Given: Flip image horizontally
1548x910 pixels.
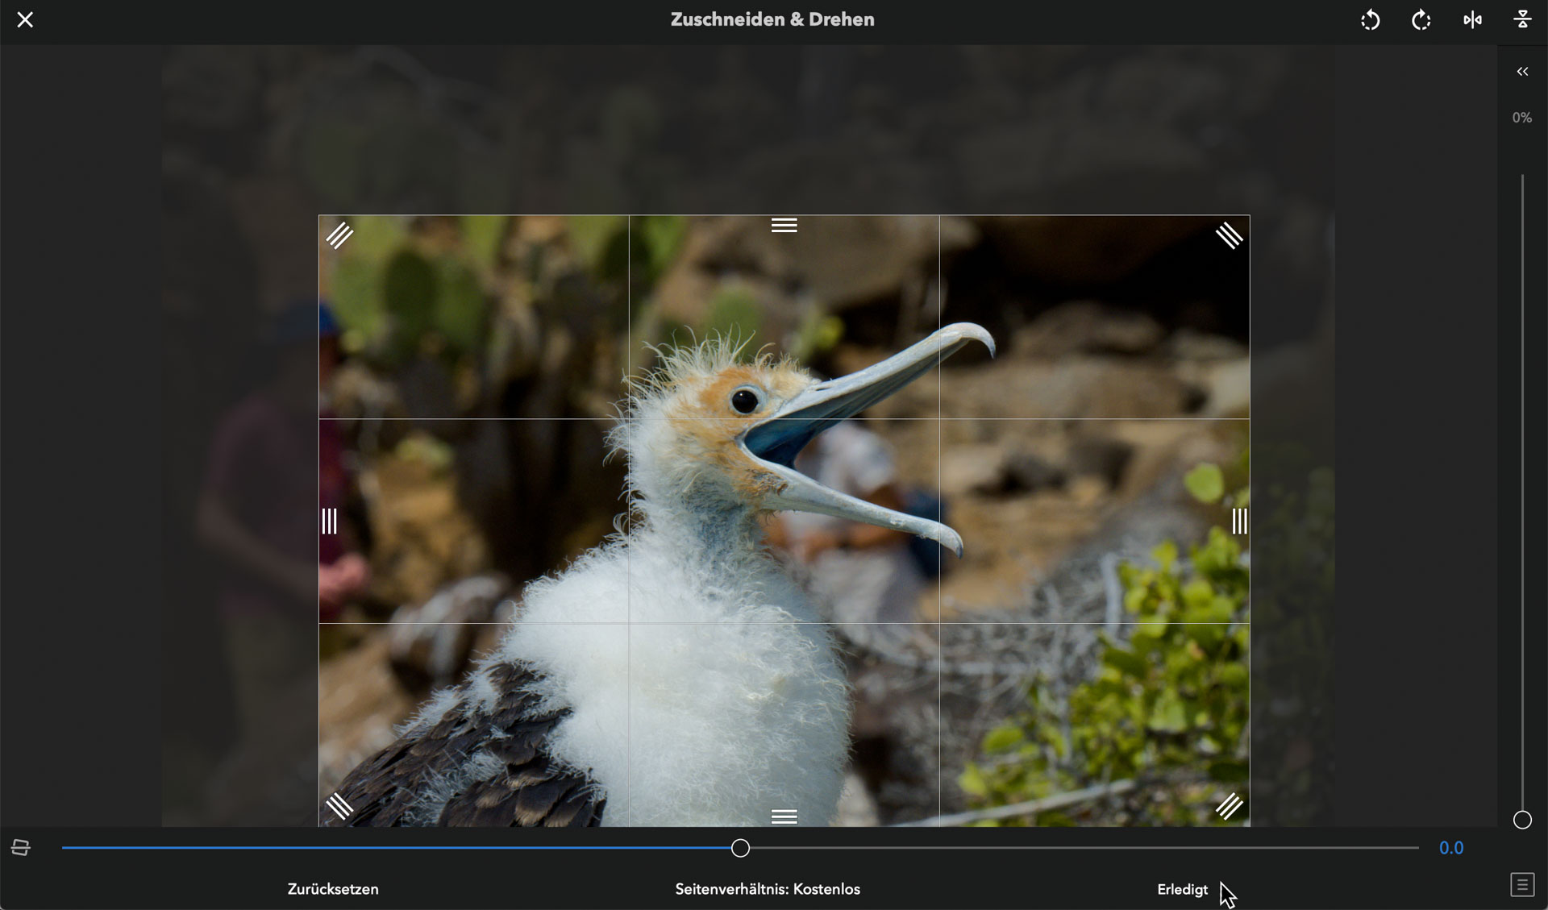Looking at the screenshot, I should coord(1472,19).
